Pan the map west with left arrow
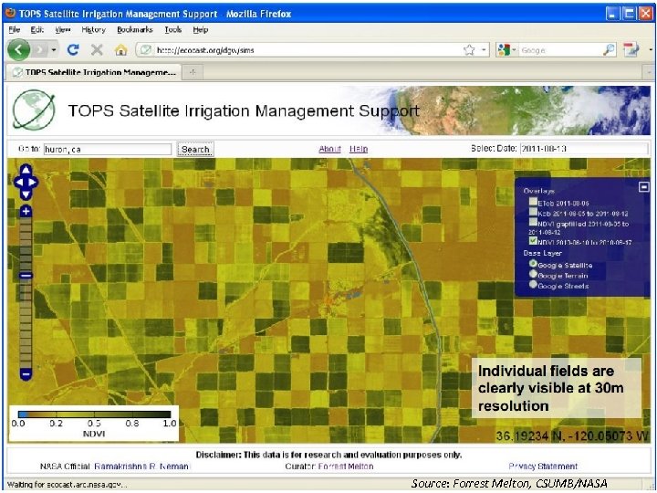The image size is (657, 493). pyautogui.click(x=19, y=183)
